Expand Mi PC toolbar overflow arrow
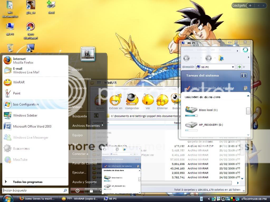This screenshot has width=270, height=202. click(x=248, y=57)
